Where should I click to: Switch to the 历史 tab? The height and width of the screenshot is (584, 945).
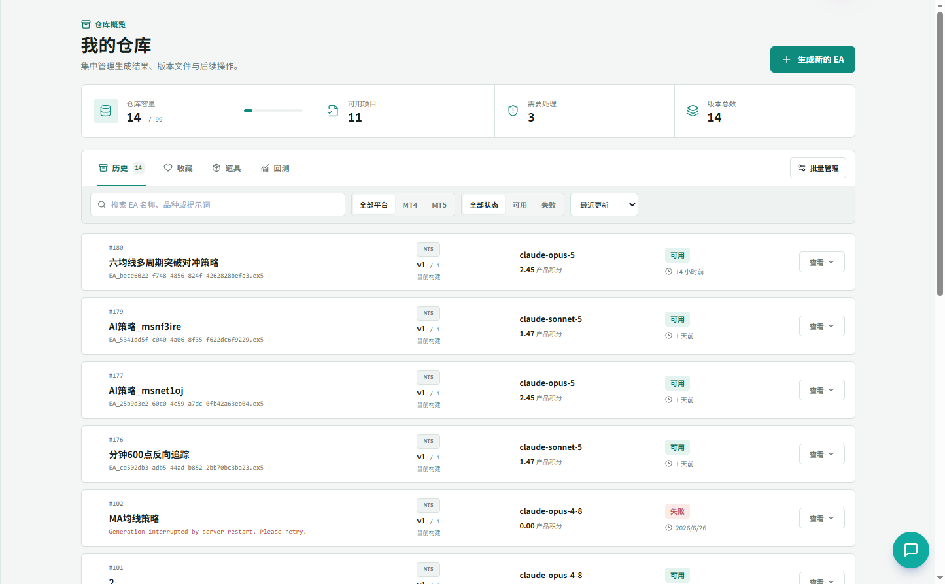click(x=122, y=168)
